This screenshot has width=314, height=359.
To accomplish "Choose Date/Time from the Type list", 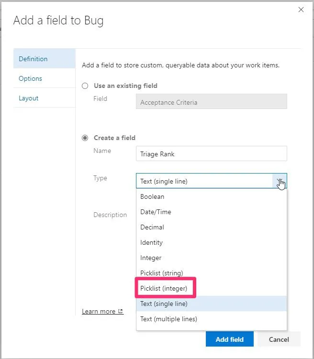I will pos(156,212).
